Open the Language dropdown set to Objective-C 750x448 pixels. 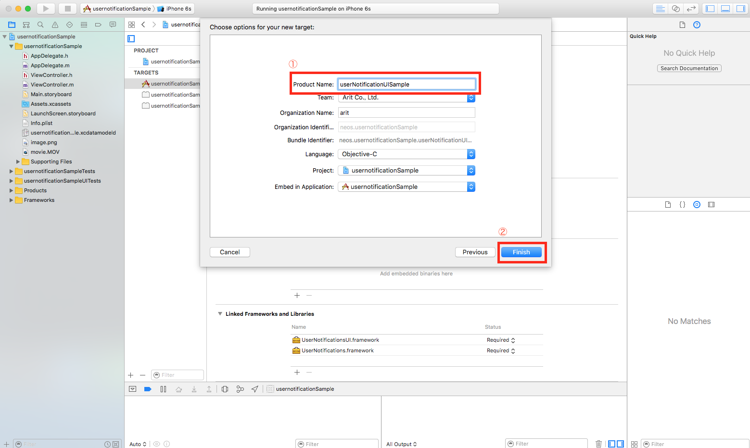pos(407,154)
